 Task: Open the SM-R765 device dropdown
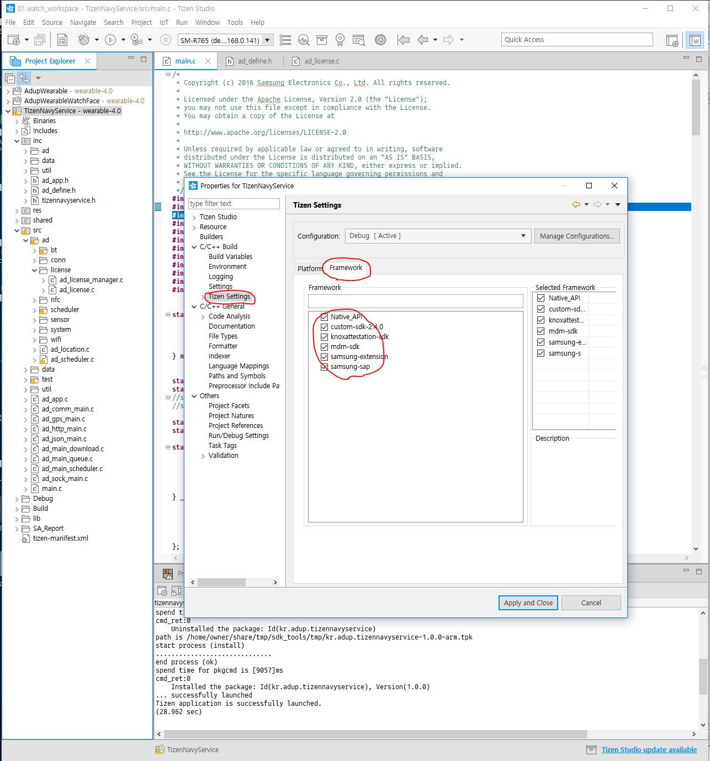(268, 40)
